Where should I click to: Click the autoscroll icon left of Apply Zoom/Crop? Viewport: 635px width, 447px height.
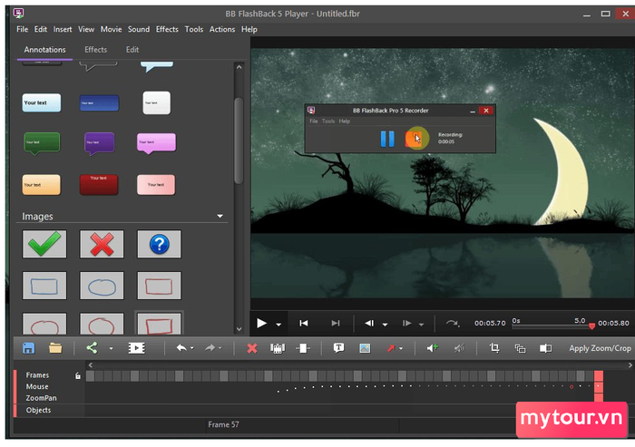tap(545, 348)
